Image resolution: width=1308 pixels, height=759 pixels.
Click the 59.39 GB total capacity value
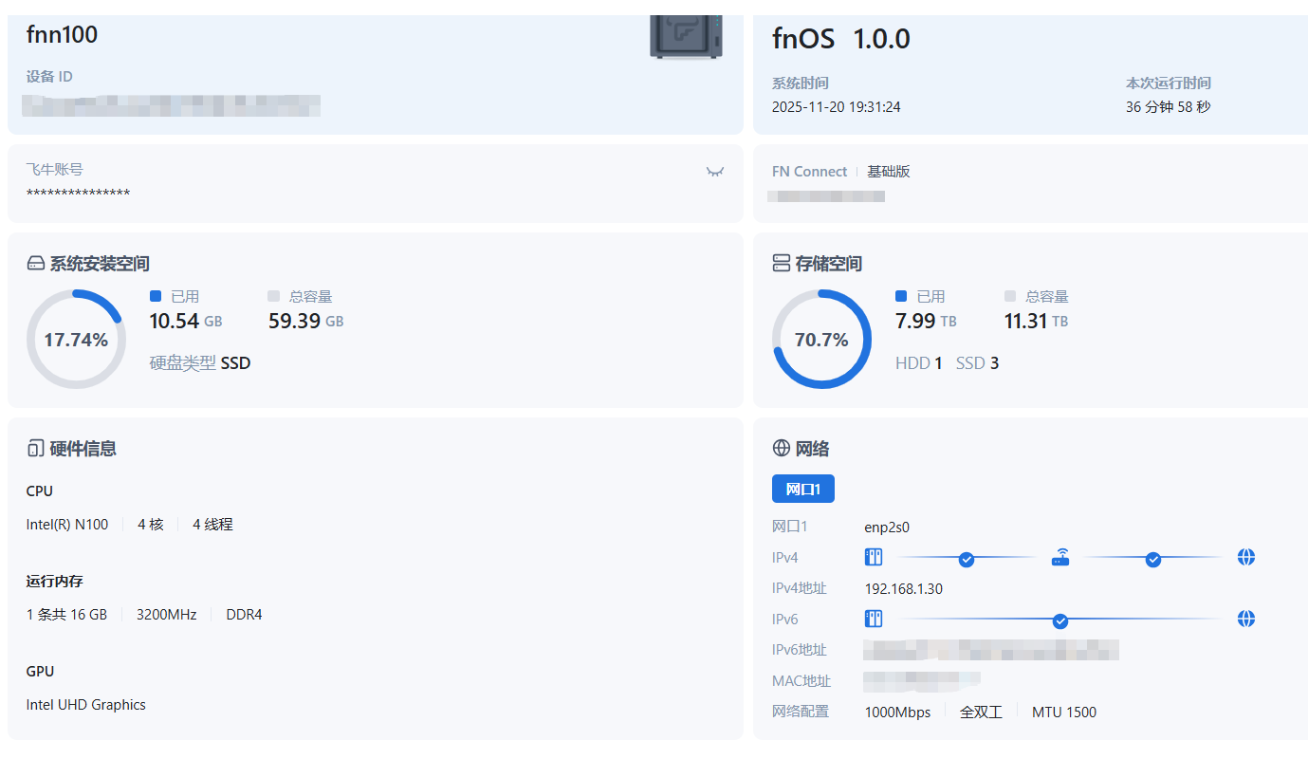(306, 321)
